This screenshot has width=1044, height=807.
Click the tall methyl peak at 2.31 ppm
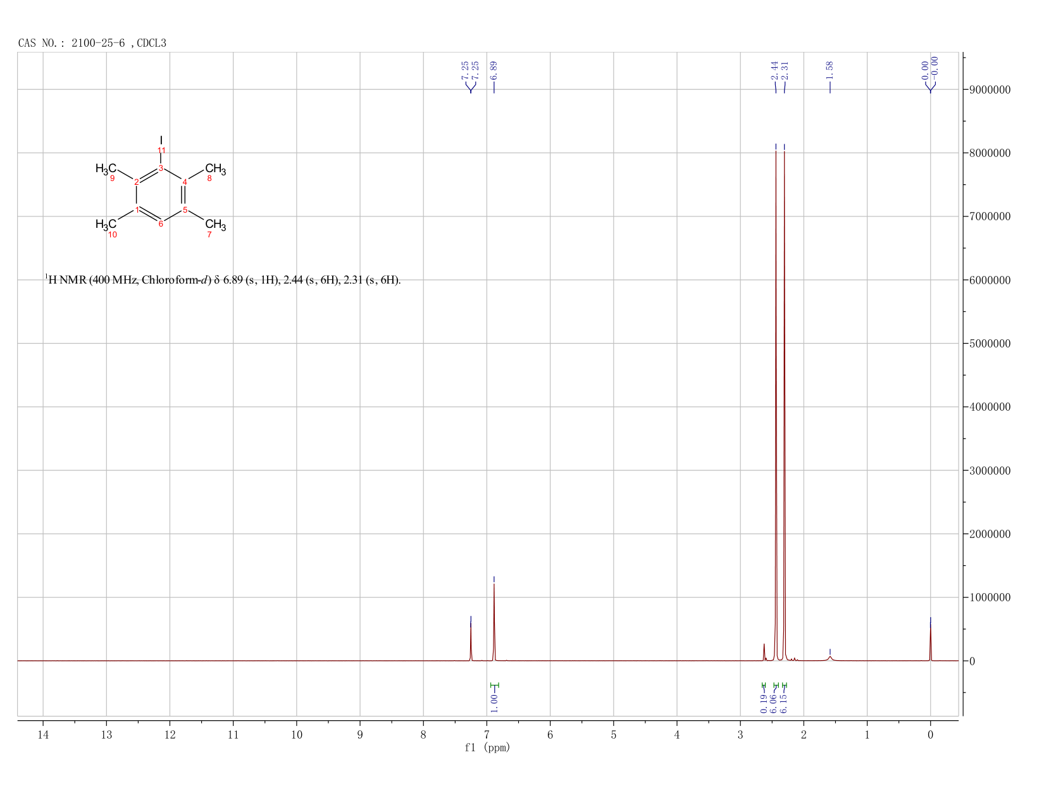pyautogui.click(x=785, y=405)
